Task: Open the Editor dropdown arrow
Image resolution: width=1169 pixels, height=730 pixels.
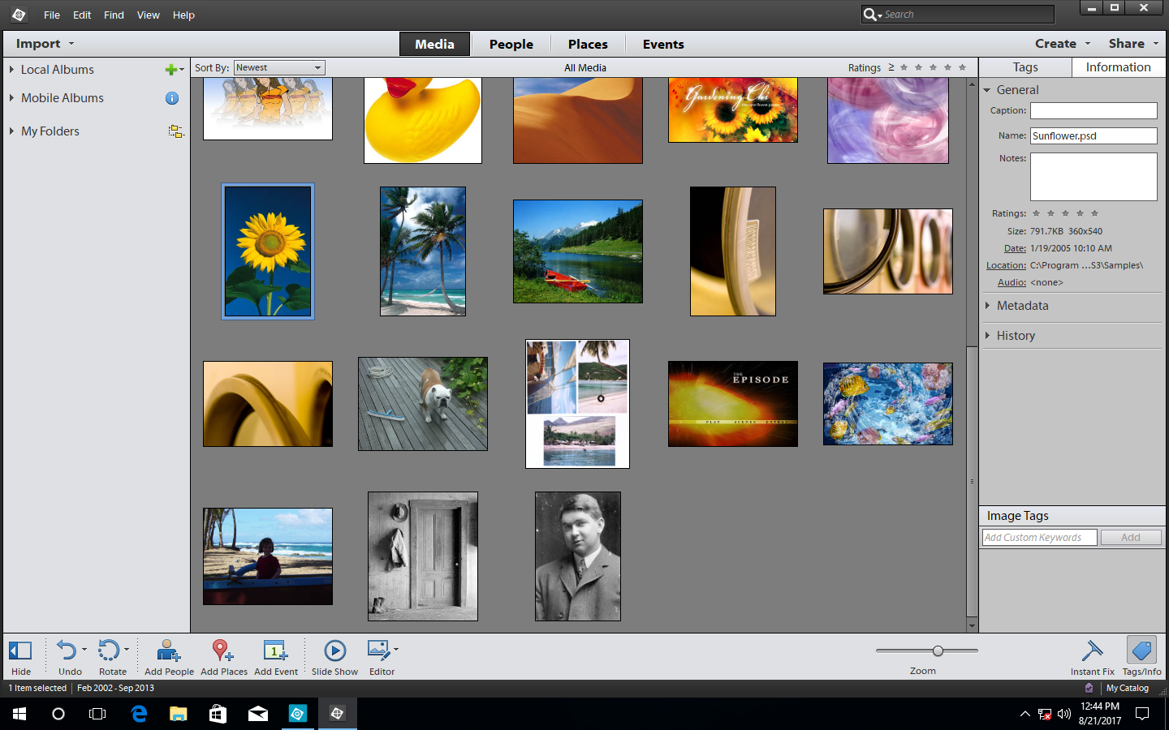Action: (x=396, y=649)
